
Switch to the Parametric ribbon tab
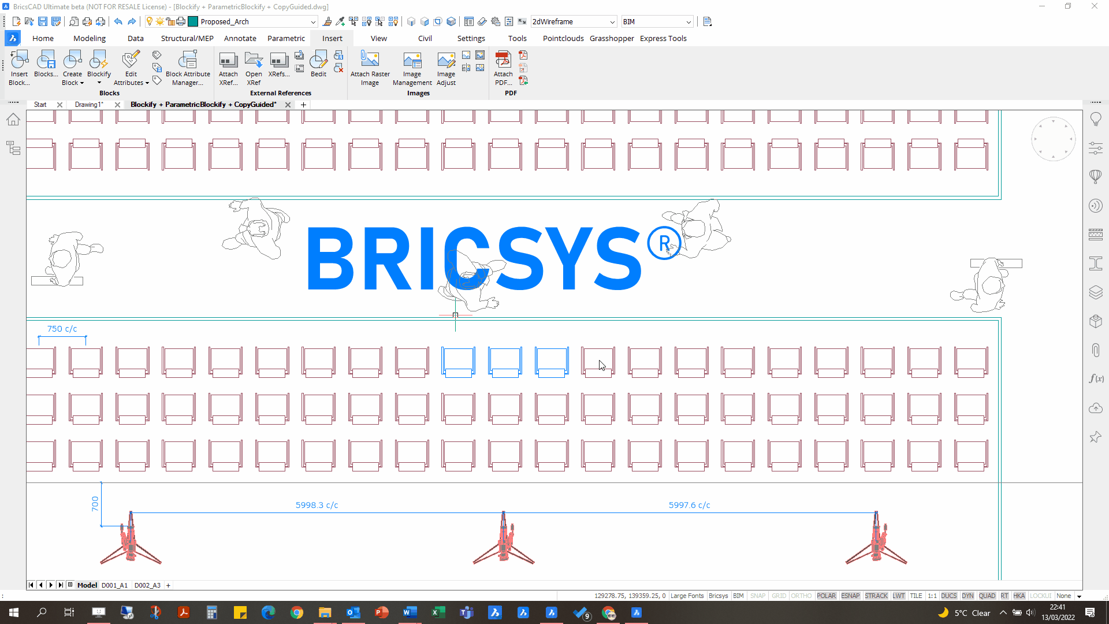[286, 38]
